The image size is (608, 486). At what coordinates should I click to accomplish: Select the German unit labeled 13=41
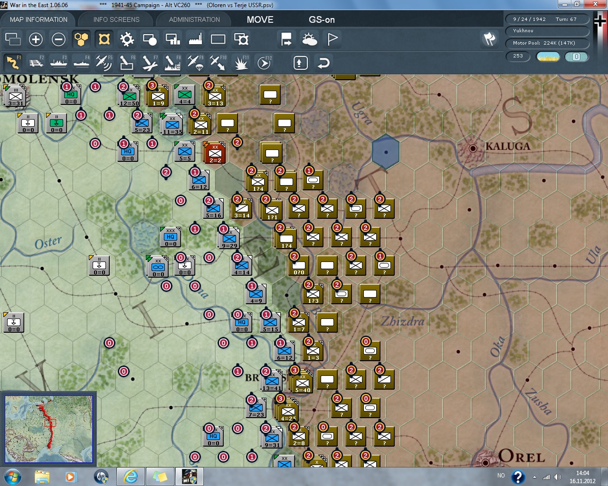pyautogui.click(x=272, y=382)
